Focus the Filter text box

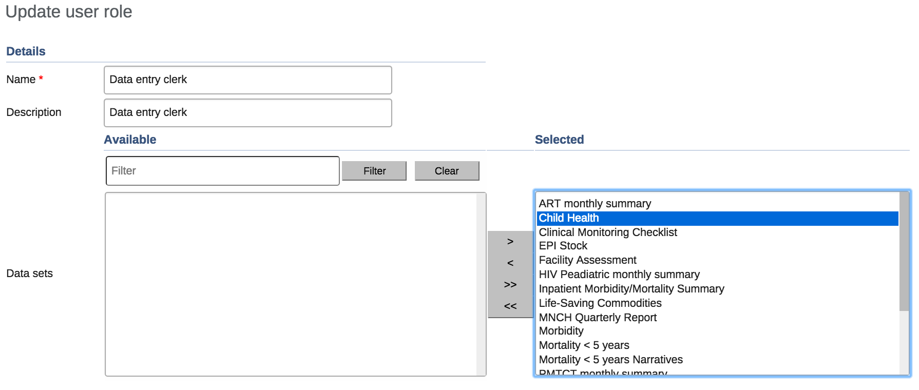222,171
